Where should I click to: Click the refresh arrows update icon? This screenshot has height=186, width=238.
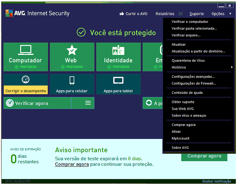[149, 103]
